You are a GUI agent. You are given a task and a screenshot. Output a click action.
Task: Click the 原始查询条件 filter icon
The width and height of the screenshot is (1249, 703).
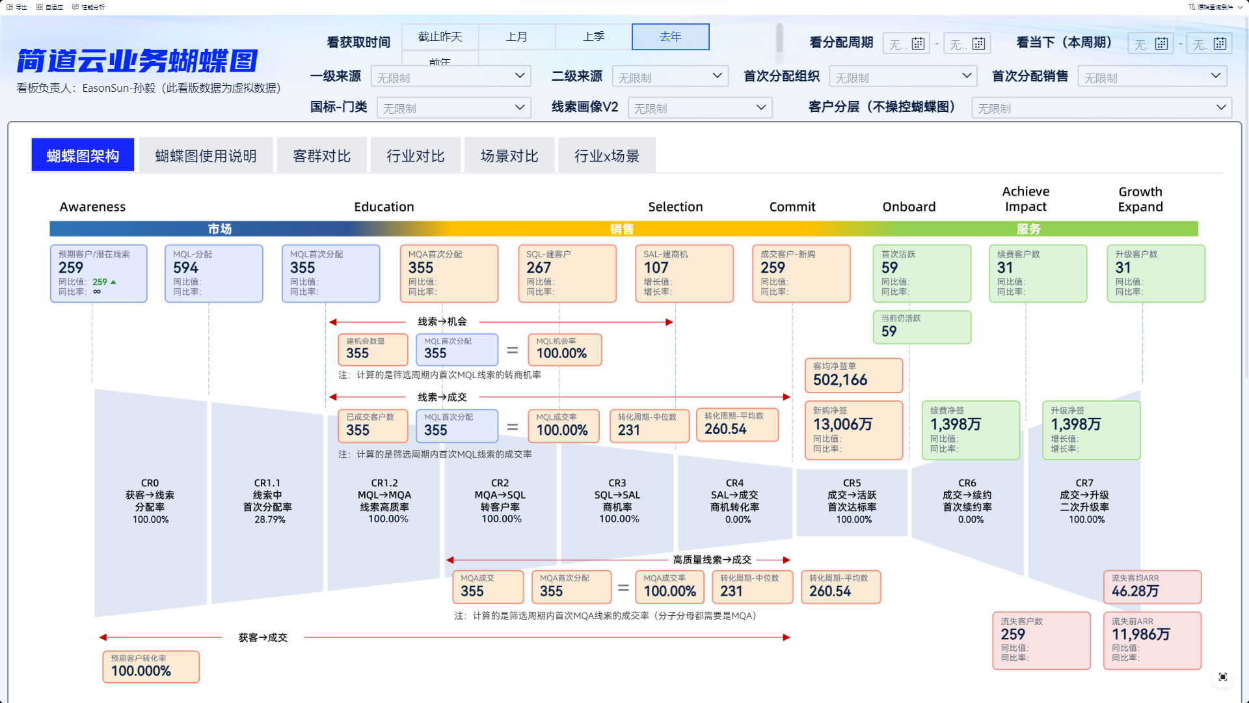tap(1192, 7)
